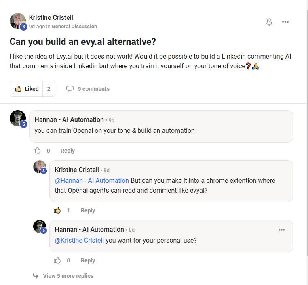Like Hannan's "personal use" reply

click(x=57, y=260)
